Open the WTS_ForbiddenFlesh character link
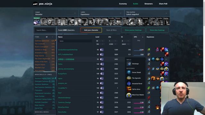 pyautogui.click(x=65, y=55)
